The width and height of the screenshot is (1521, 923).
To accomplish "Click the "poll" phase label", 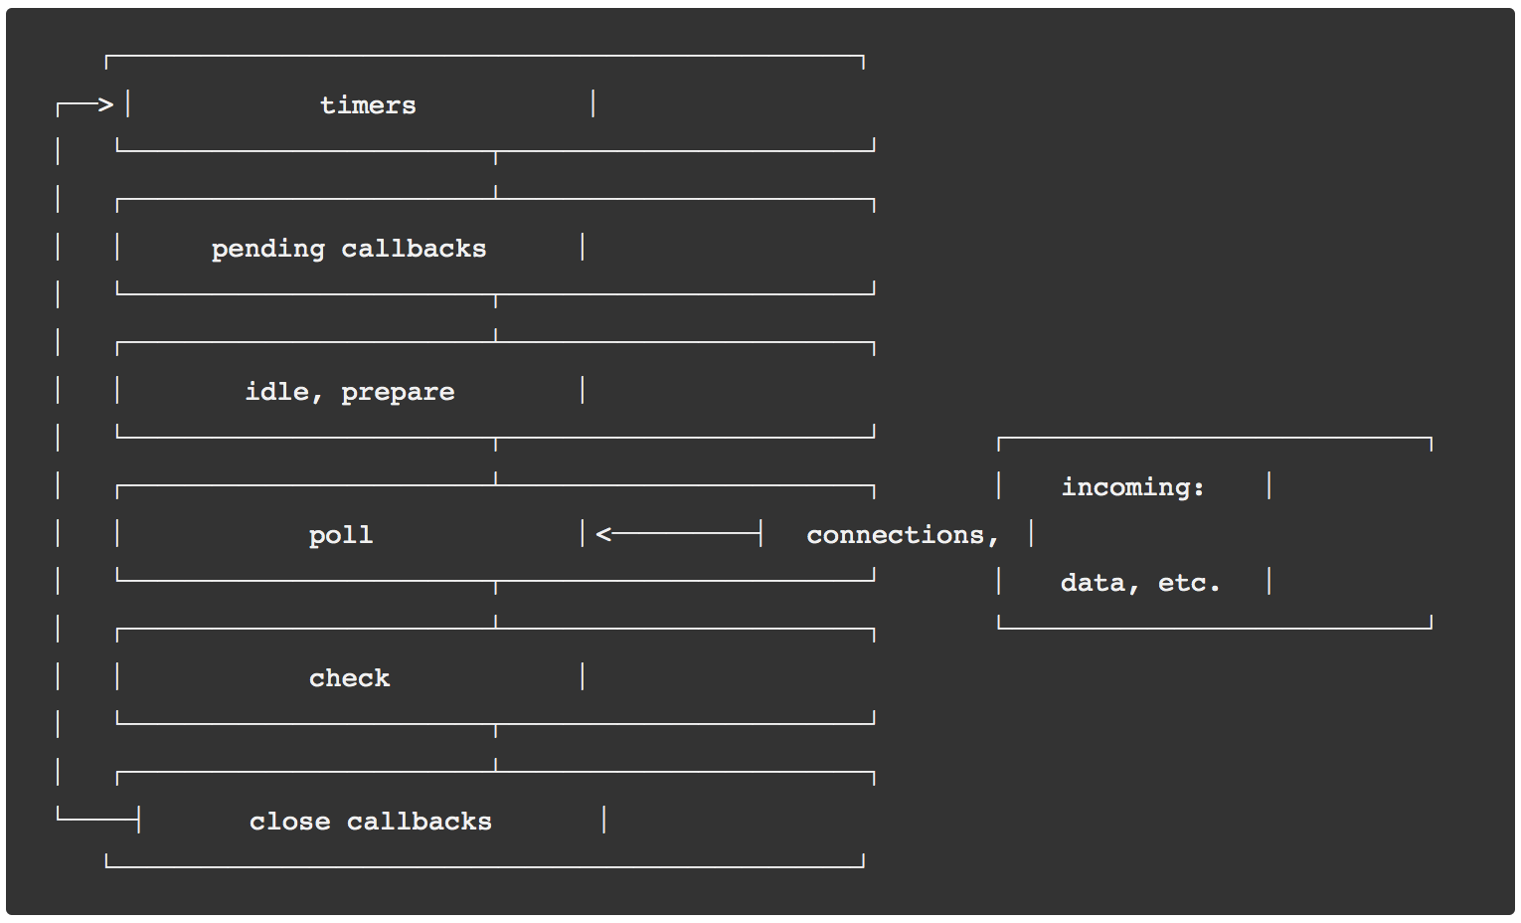I will coord(340,535).
